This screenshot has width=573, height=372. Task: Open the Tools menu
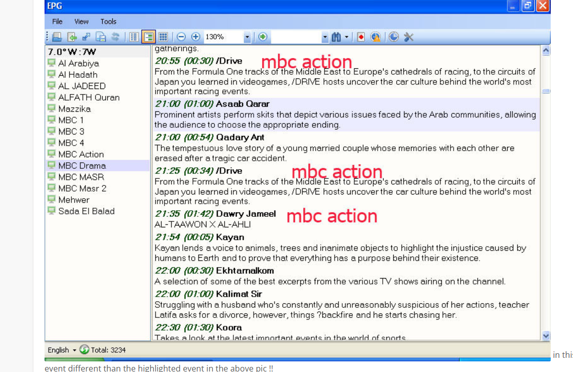pos(108,21)
